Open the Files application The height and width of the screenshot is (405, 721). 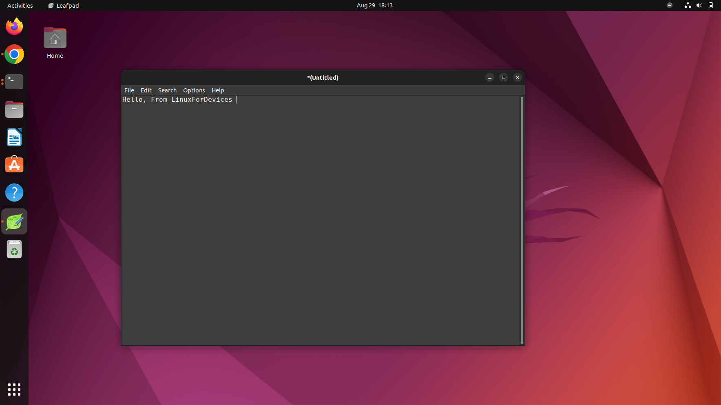(x=14, y=109)
